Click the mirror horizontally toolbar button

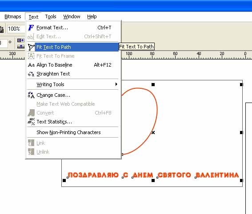click(21, 40)
